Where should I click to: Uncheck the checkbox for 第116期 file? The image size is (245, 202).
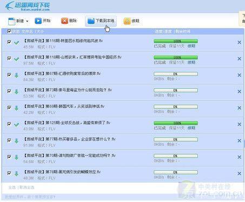(x=9, y=42)
